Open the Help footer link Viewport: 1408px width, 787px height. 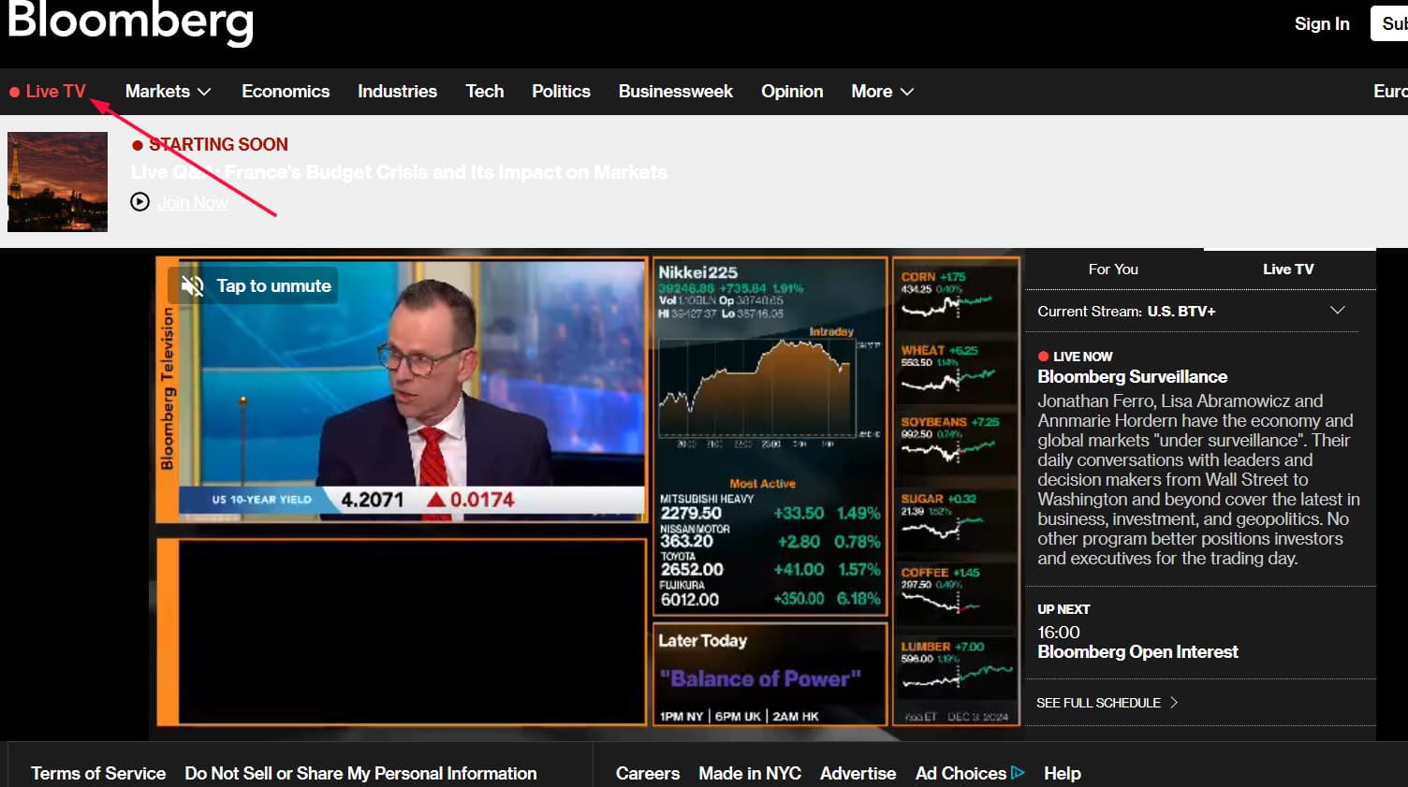click(x=1063, y=773)
